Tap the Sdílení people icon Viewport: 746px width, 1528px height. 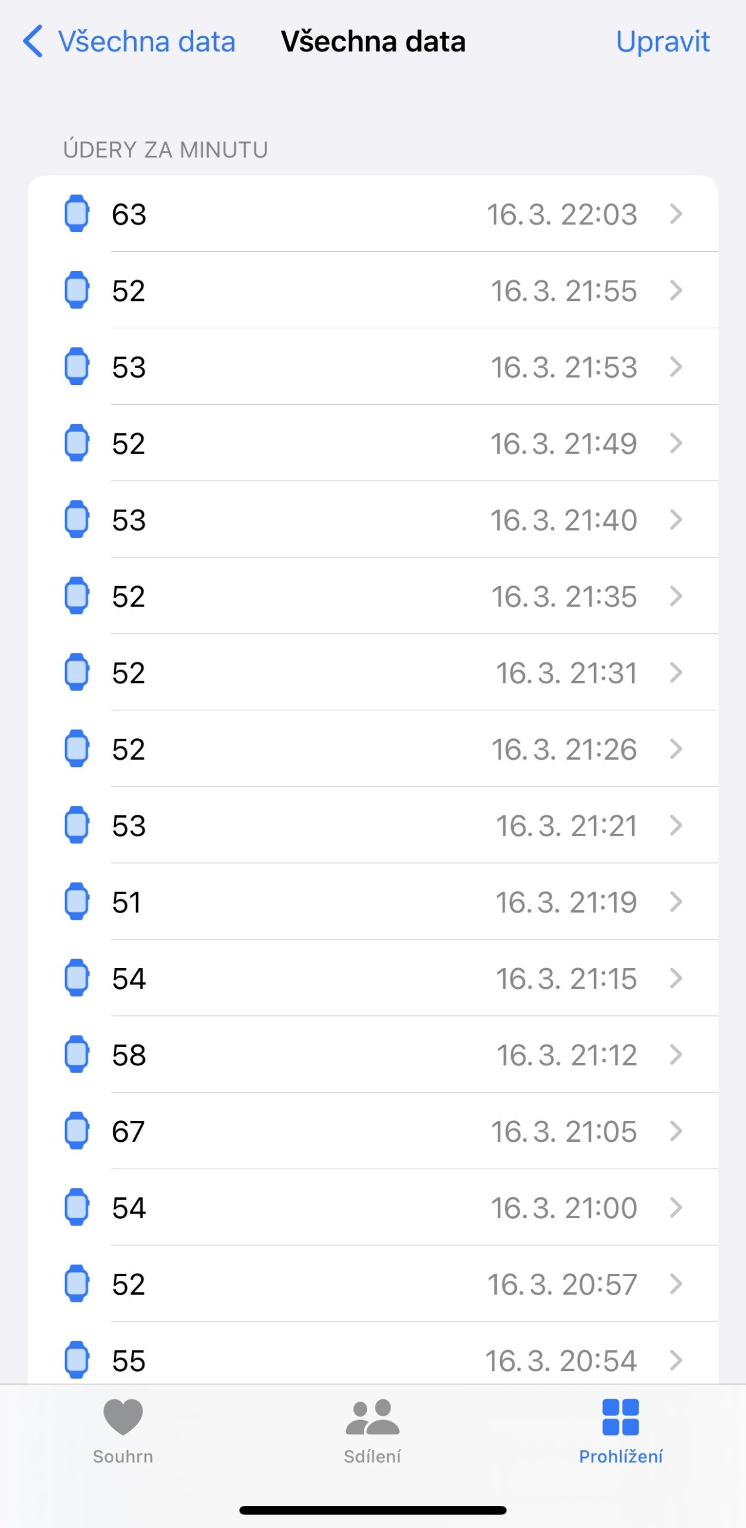coord(372,1416)
